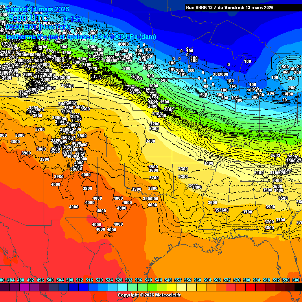The width and height of the screenshot is (302, 302).
Task: Pick the 528 dam cyan legend swatch
Action: click(x=119, y=287)
